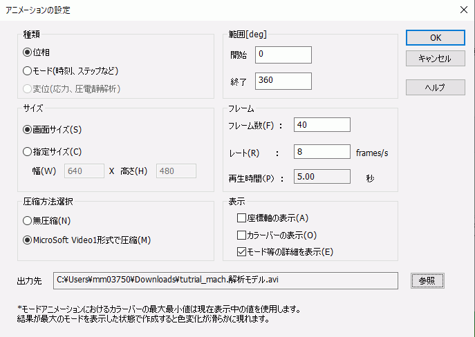Open help with the ヘルプ button
475x337 pixels.
point(435,88)
